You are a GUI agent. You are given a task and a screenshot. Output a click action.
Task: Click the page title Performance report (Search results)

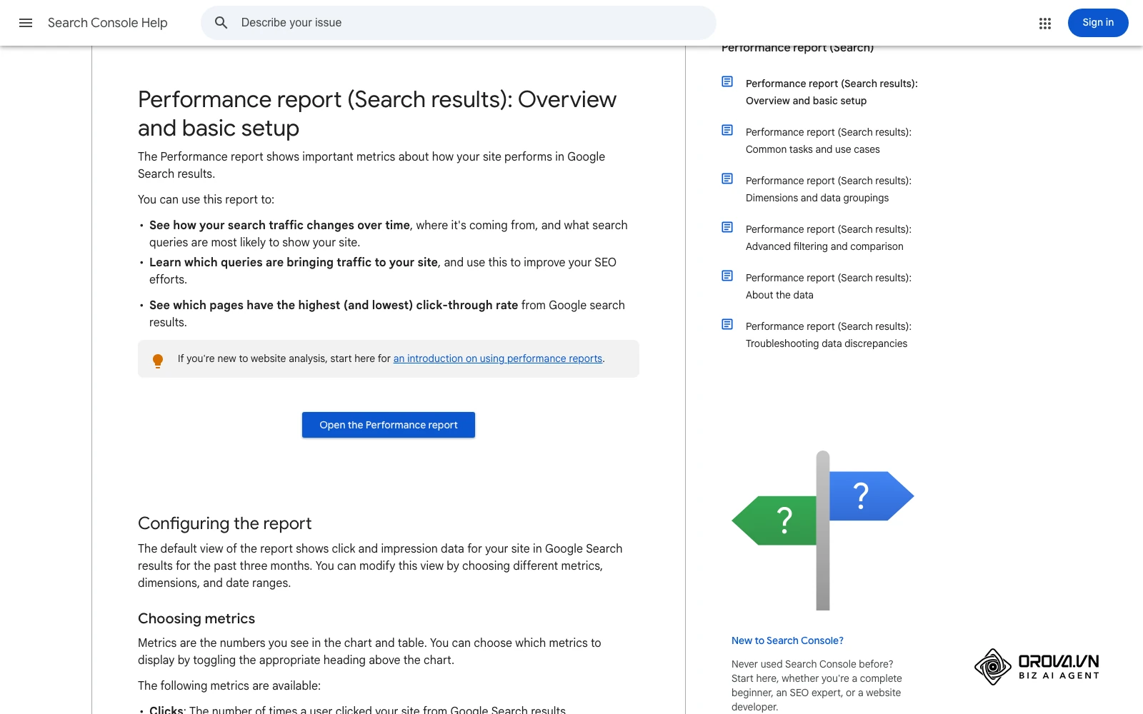pos(377,114)
